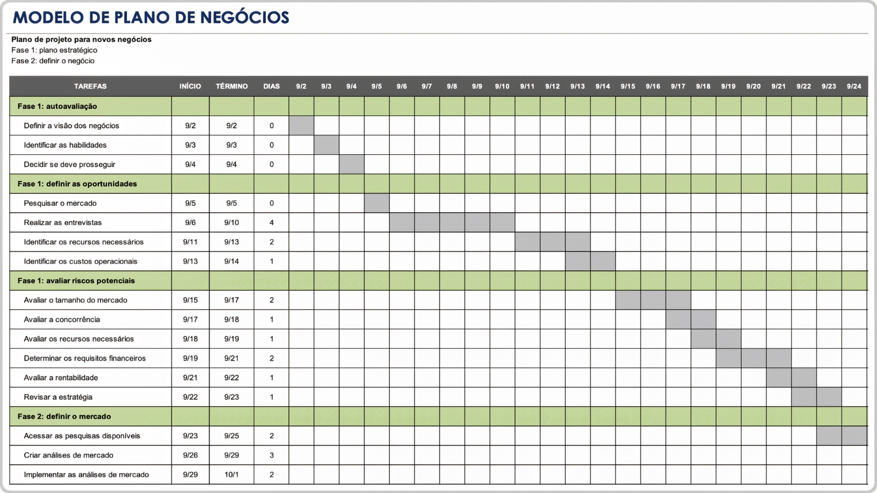Image resolution: width=877 pixels, height=493 pixels.
Task: Click the Gantt bar for Avaliar a rentabilidade
Action: click(791, 378)
